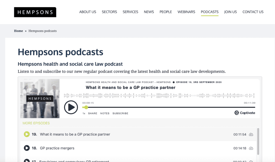Go to the Services page
The height and width of the screenshot is (162, 275).
(130, 12)
